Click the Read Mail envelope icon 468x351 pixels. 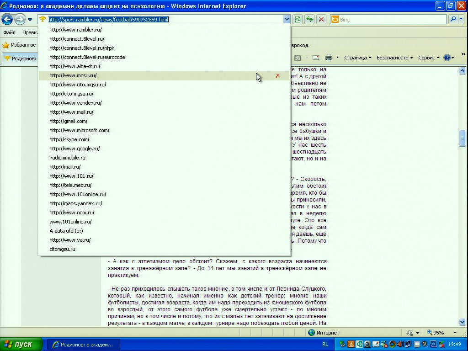(x=316, y=58)
